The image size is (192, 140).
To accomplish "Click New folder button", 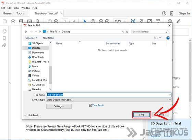I will pos(48,38).
